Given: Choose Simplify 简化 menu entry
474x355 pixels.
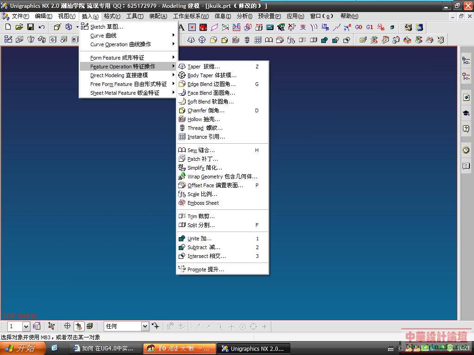Looking at the screenshot, I should (x=222, y=167).
